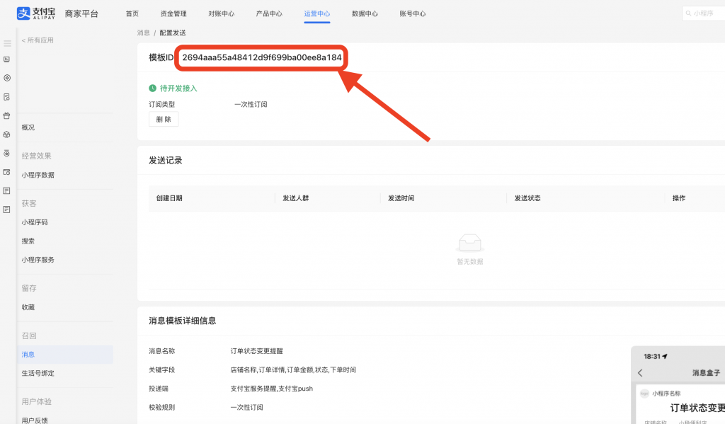This screenshot has width=725, height=424.
Task: Click the template ID text 2694aaa55a48...
Action: pos(261,57)
